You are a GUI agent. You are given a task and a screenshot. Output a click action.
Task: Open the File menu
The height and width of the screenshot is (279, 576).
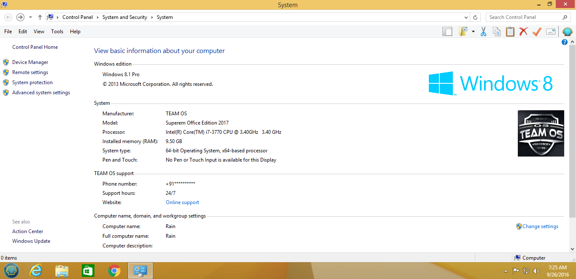pos(8,32)
